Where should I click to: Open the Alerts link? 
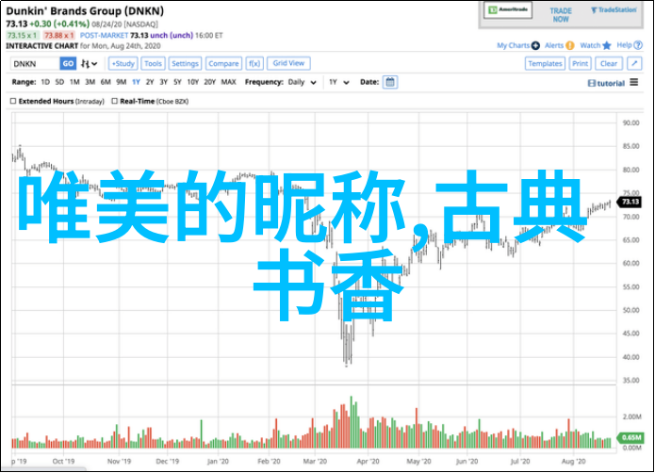[x=554, y=45]
